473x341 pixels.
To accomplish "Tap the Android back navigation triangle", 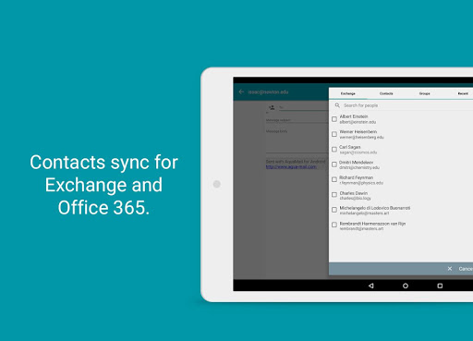I will [x=371, y=286].
